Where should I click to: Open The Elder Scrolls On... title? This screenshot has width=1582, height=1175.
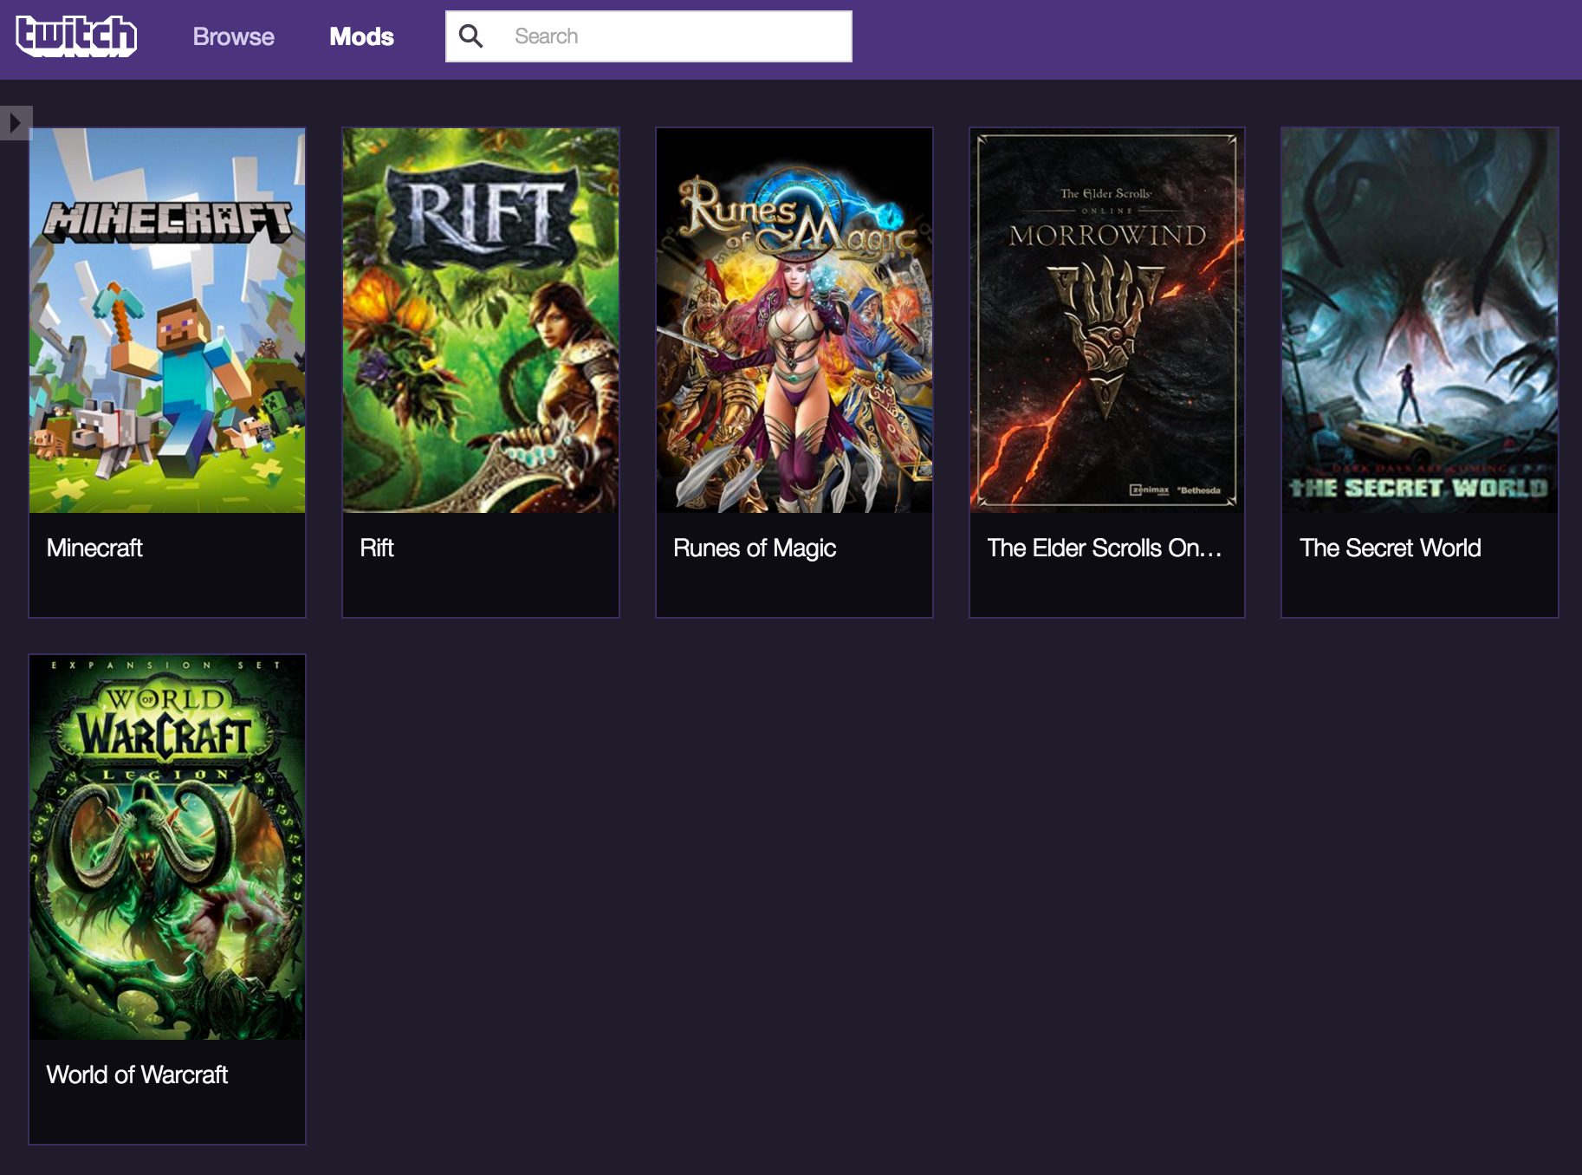[x=1105, y=548]
